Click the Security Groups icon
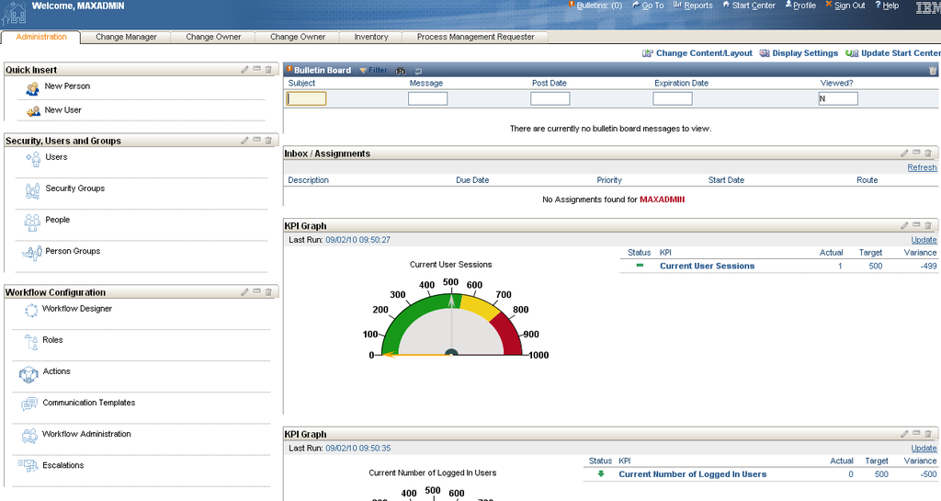This screenshot has width=941, height=501. click(x=32, y=191)
